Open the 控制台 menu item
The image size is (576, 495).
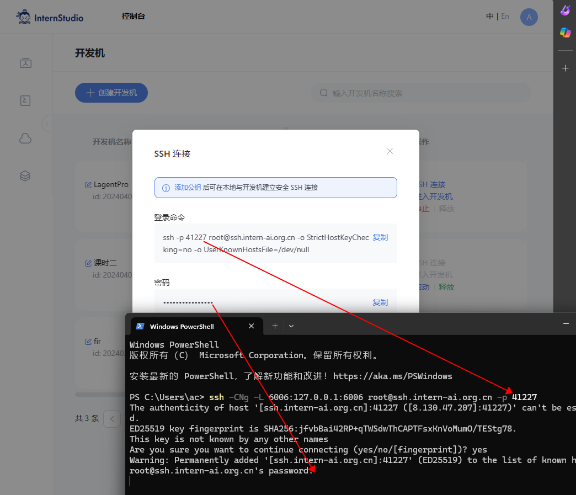pyautogui.click(x=134, y=16)
